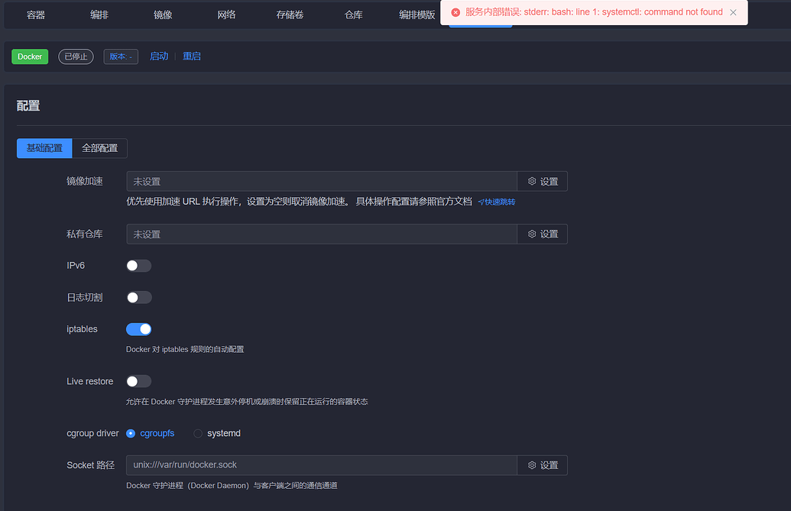Open Socket 路径 设置 button

[x=543, y=465]
